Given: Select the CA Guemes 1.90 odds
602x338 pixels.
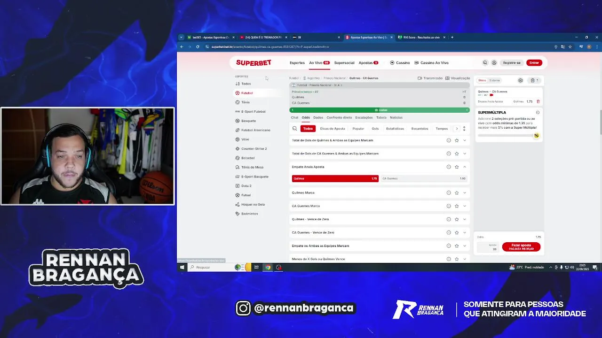Looking at the screenshot, I should click(x=424, y=178).
